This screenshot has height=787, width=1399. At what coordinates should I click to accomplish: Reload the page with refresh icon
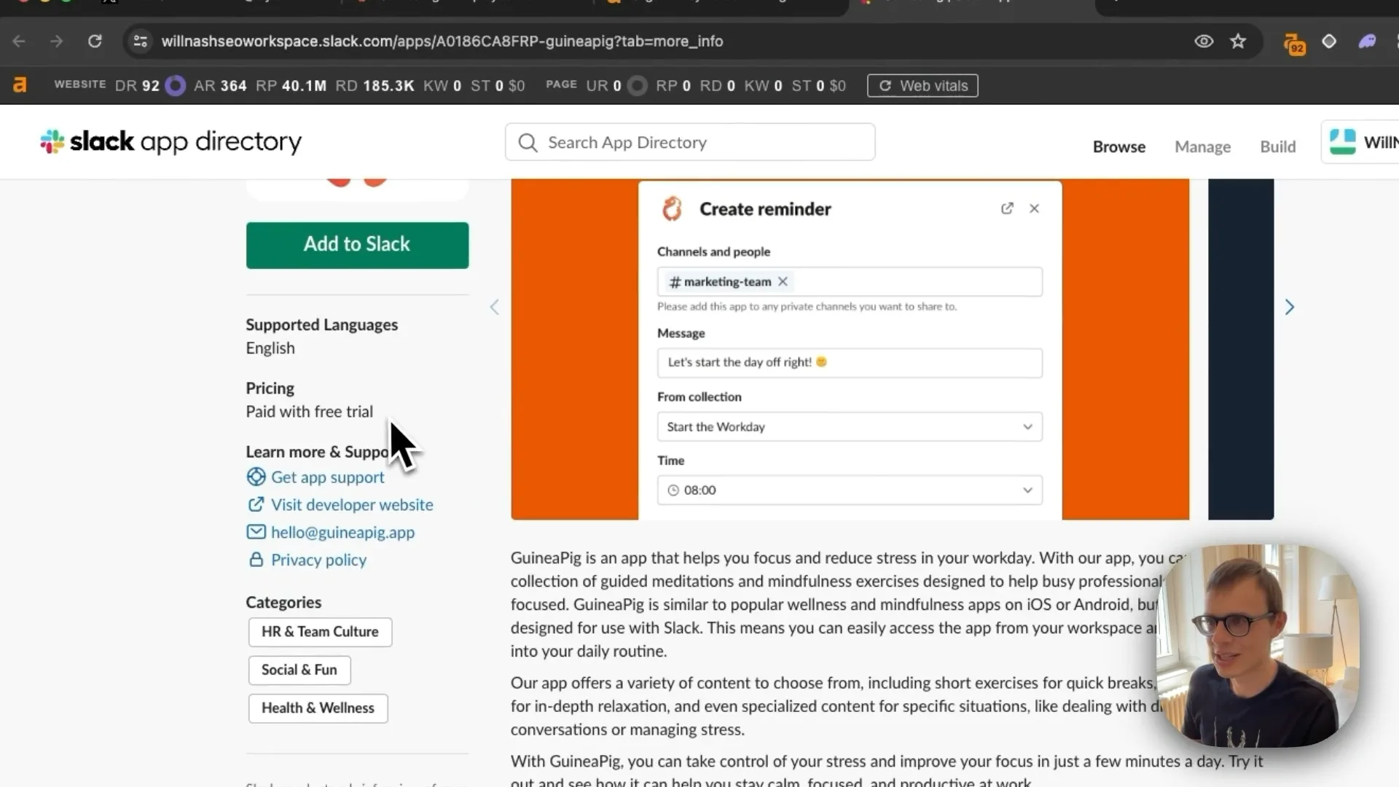pyautogui.click(x=95, y=42)
